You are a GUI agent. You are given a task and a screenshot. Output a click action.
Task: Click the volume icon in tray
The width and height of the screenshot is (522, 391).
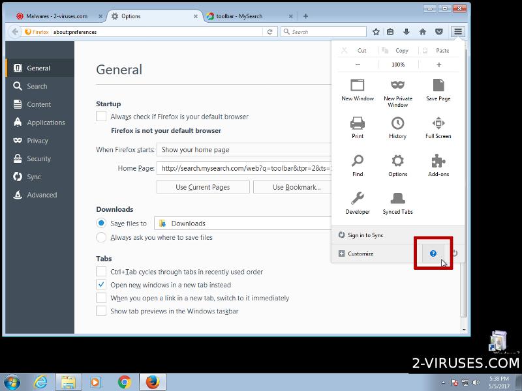coord(476,383)
